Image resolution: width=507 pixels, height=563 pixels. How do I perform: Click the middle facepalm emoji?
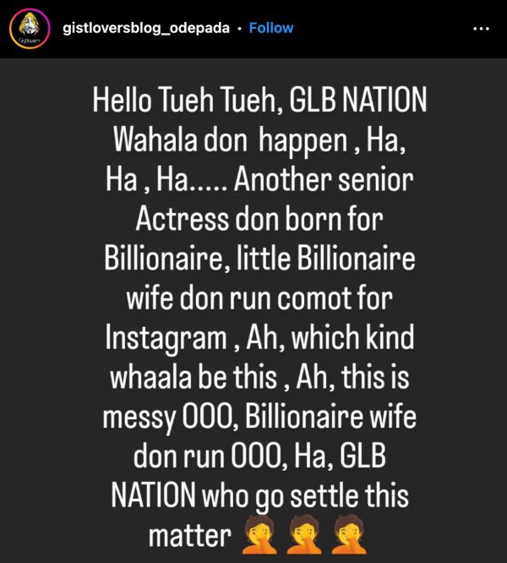[x=304, y=535]
